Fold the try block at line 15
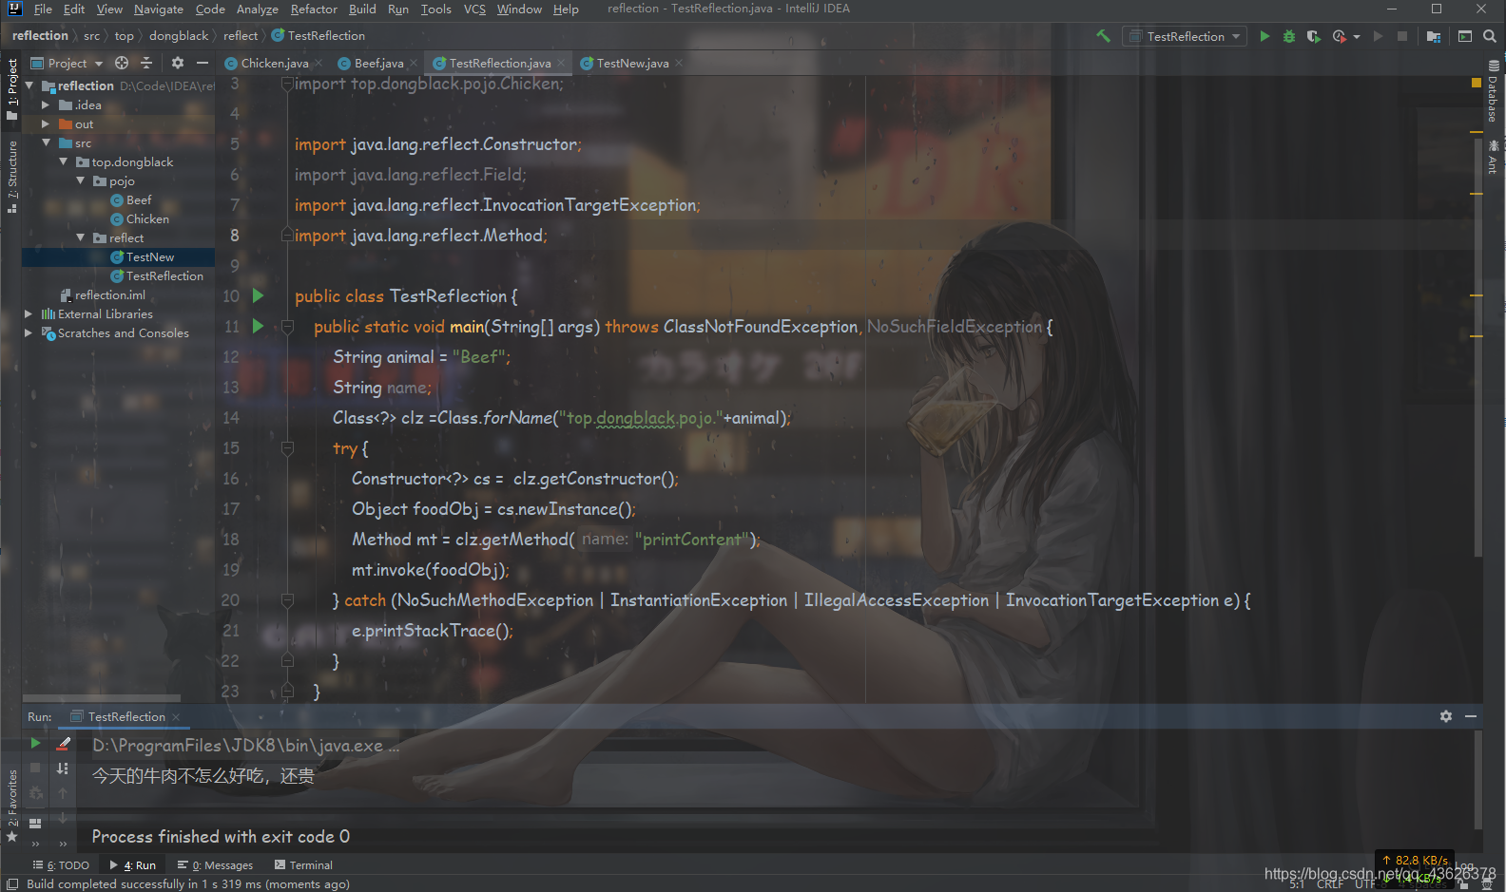 tap(287, 447)
